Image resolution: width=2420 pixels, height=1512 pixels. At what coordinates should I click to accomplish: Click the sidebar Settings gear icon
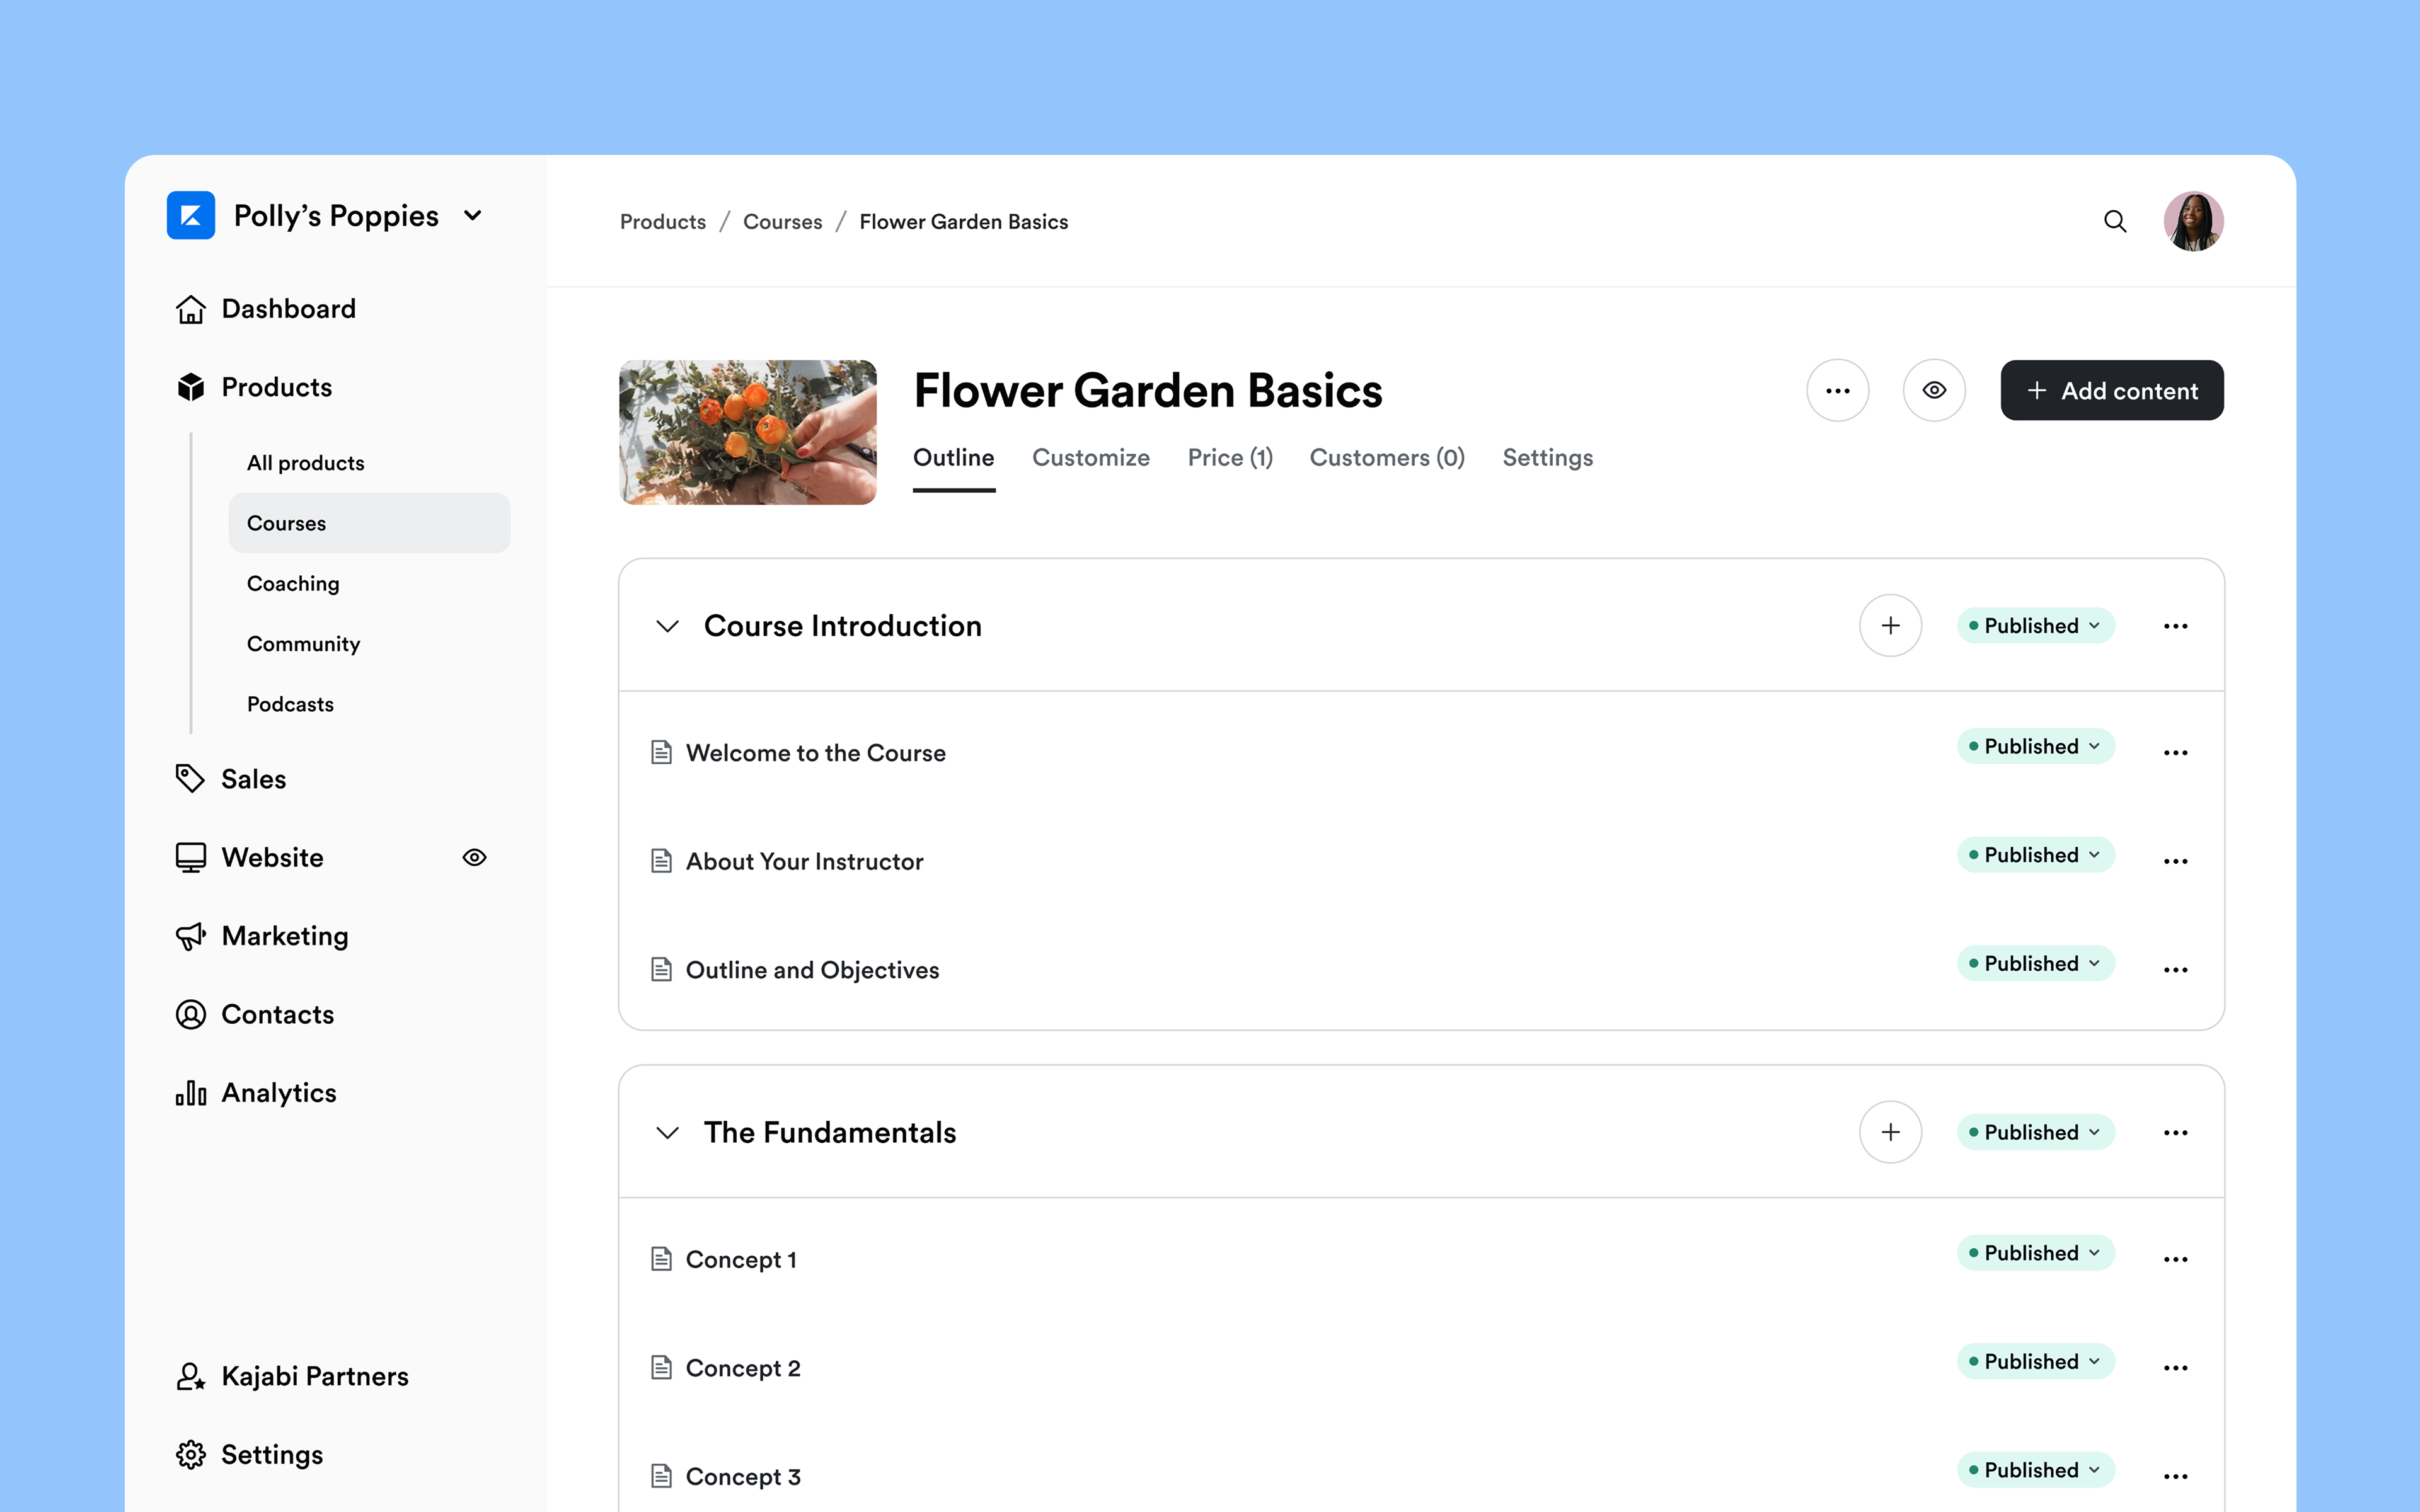pos(190,1454)
